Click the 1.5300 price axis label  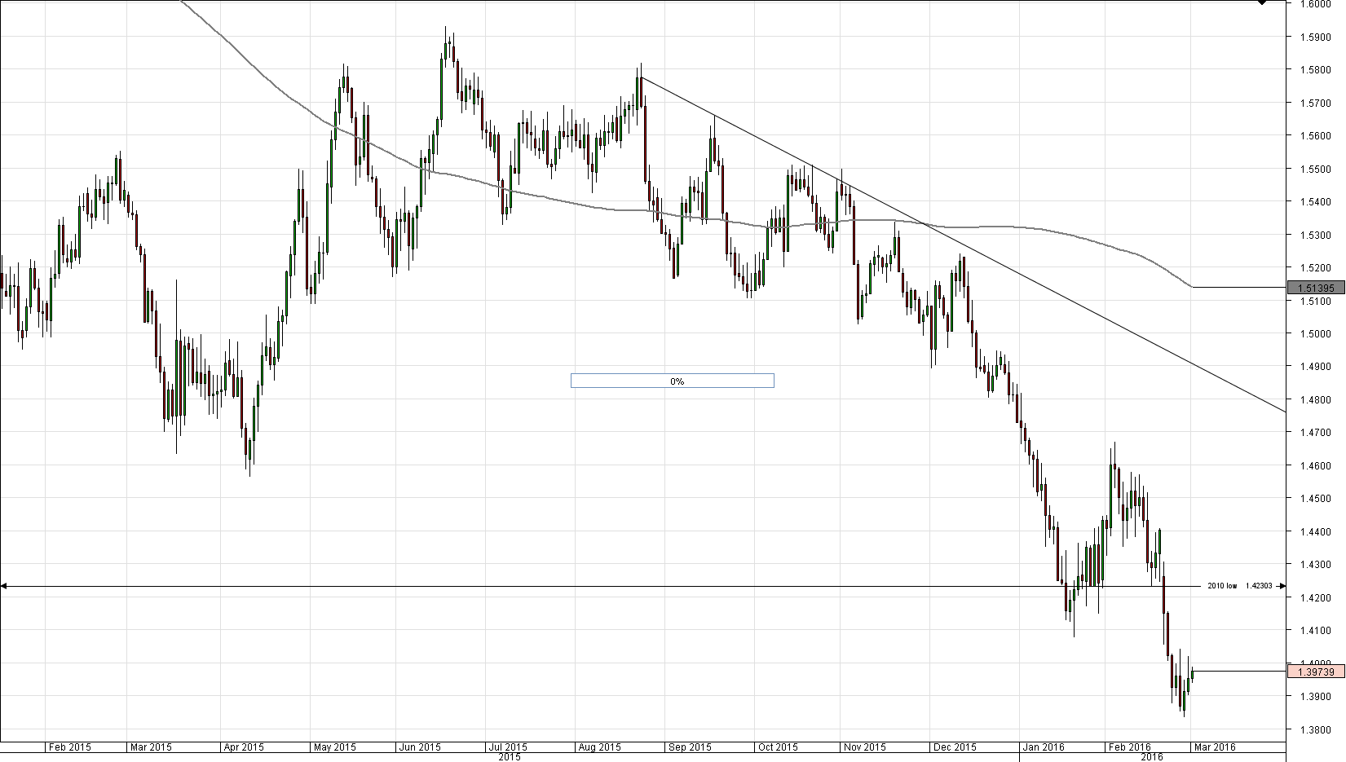[x=1316, y=235]
